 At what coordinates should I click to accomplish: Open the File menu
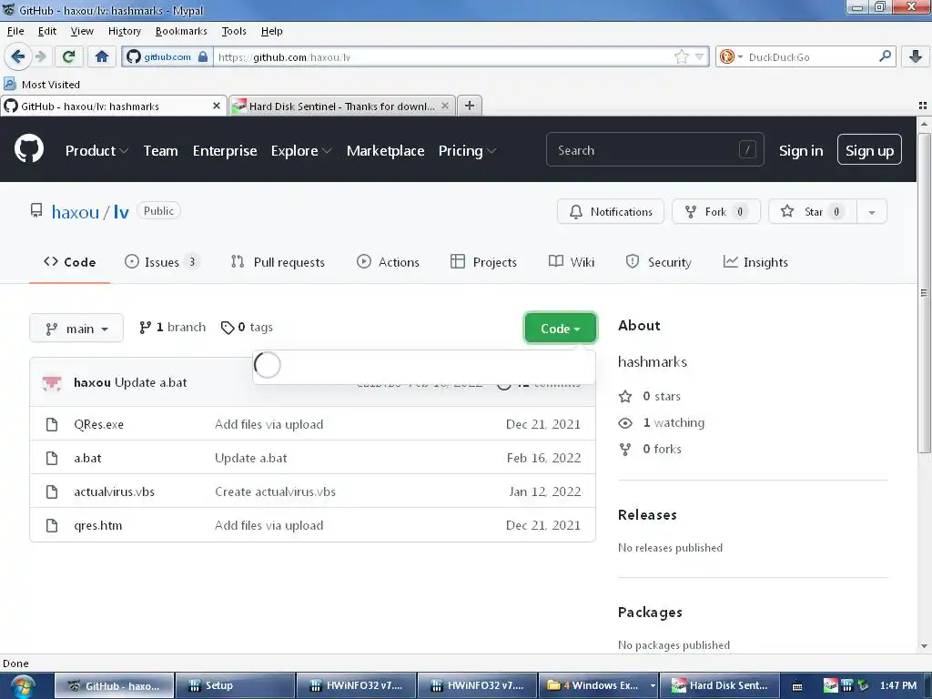tap(15, 31)
